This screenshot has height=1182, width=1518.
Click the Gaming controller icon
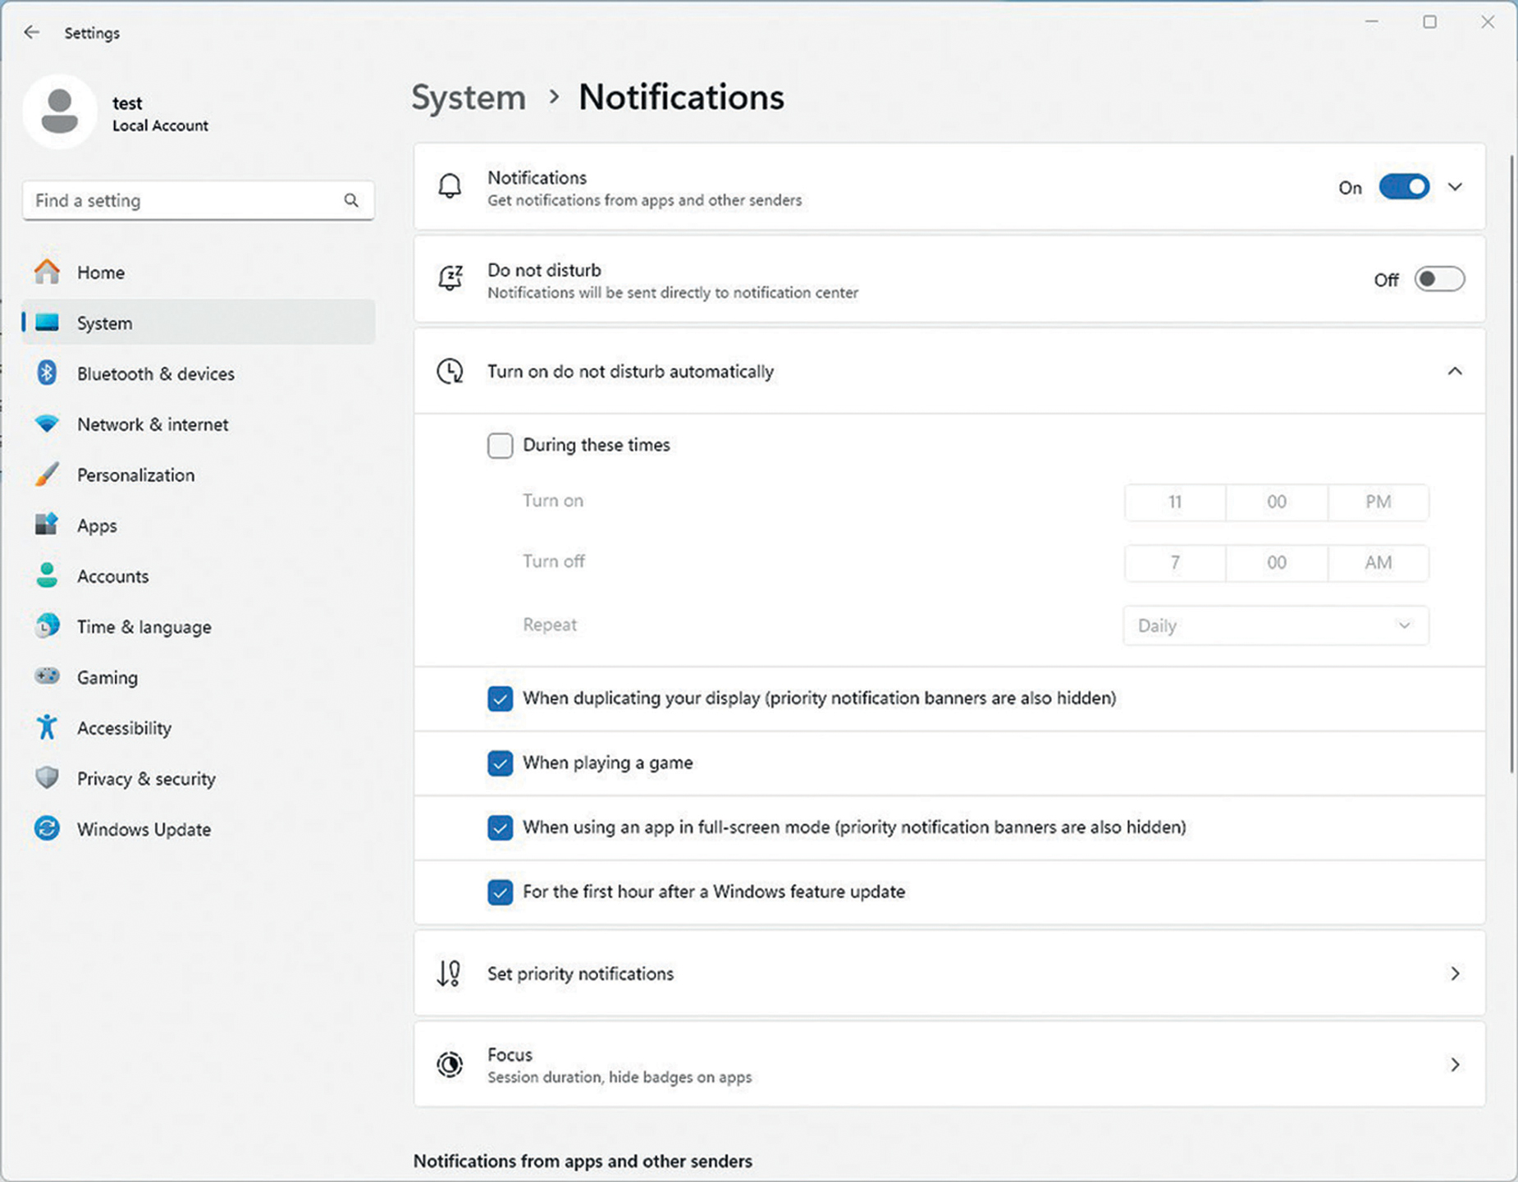click(x=47, y=676)
